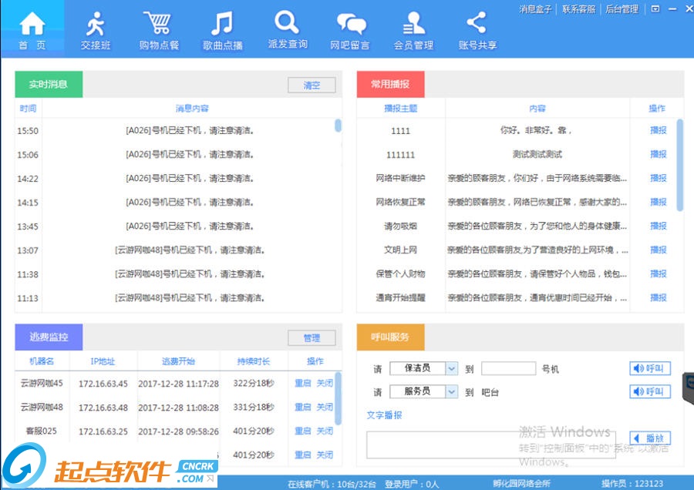The width and height of the screenshot is (694, 490).
Task: Click the 播放 play broadcast button
Action: [x=650, y=438]
